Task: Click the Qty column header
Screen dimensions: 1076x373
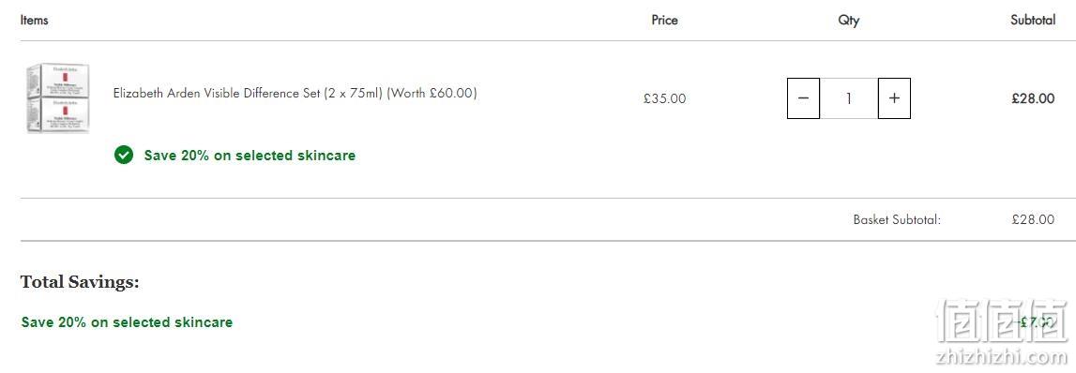Action: [848, 21]
